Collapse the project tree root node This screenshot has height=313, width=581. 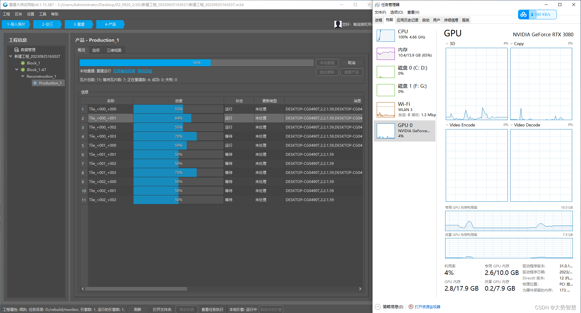point(11,56)
